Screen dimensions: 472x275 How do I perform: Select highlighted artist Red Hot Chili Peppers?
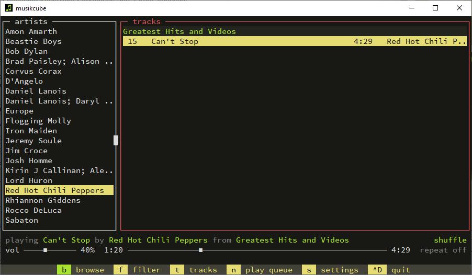(59, 190)
